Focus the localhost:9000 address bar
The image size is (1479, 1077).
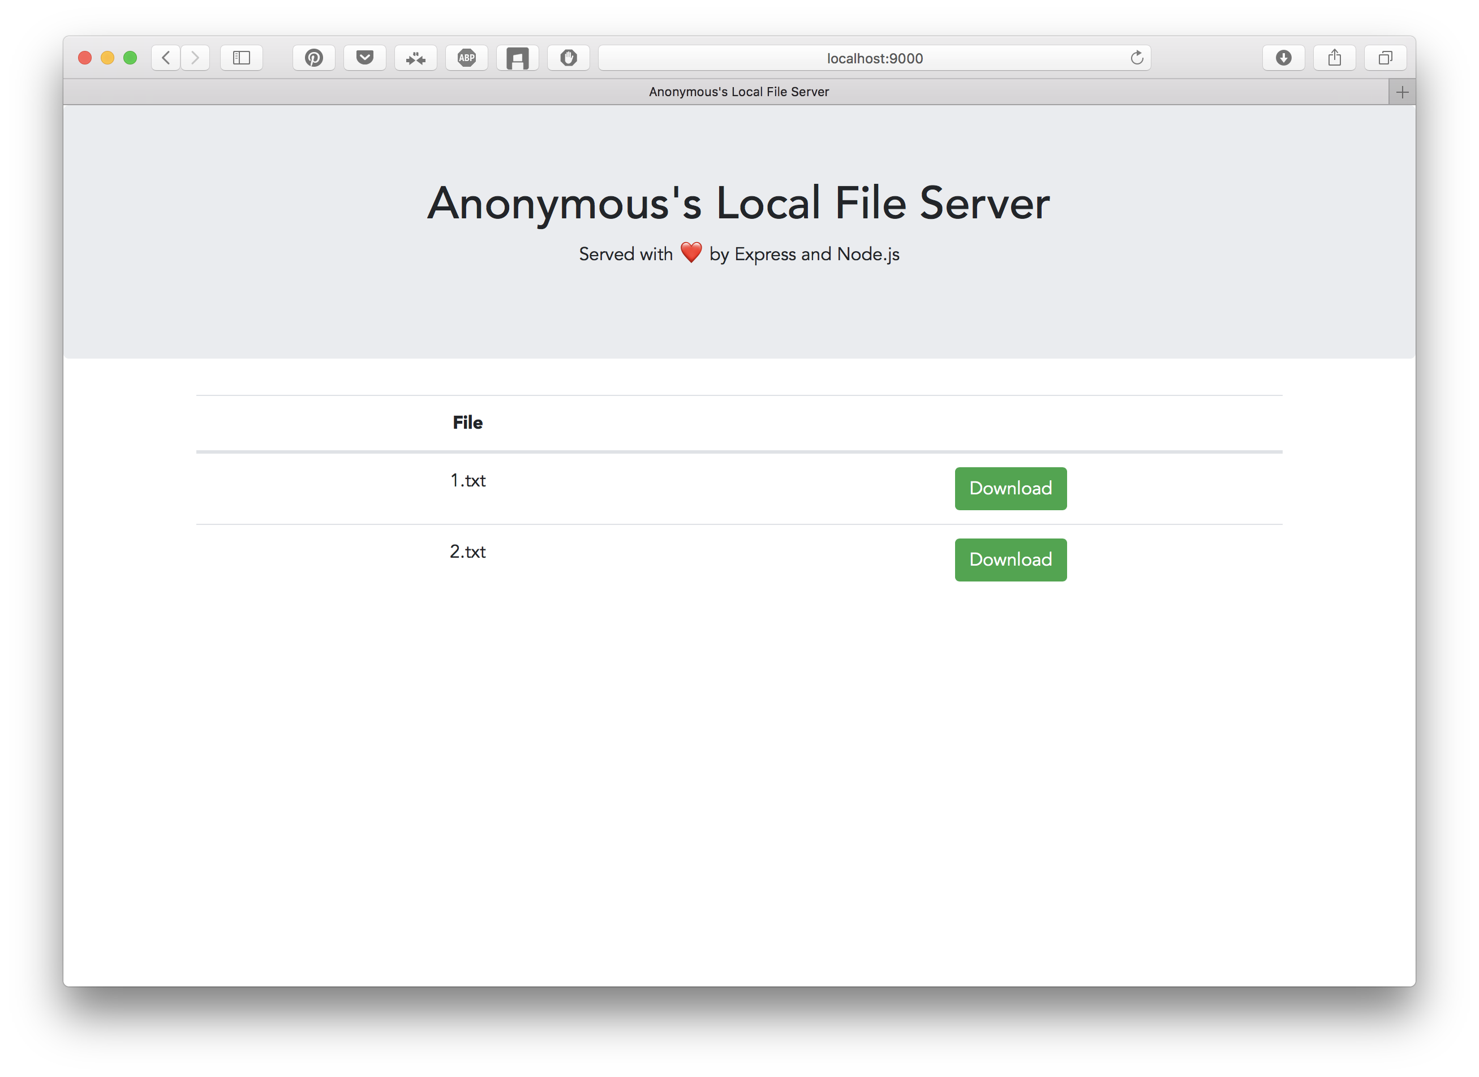(x=875, y=58)
